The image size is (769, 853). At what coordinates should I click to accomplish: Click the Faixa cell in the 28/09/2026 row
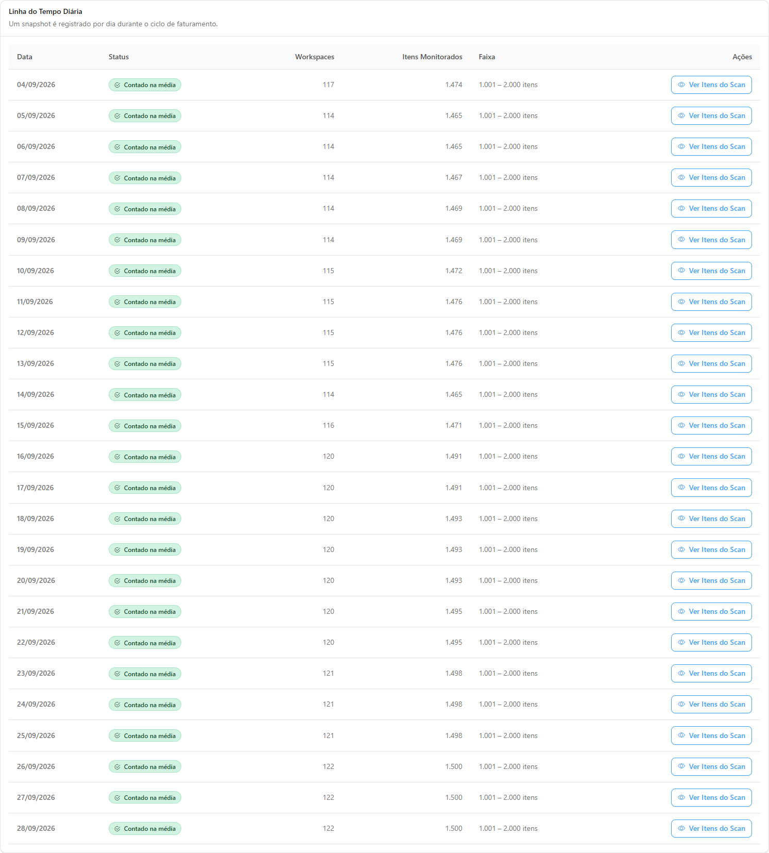tap(508, 828)
